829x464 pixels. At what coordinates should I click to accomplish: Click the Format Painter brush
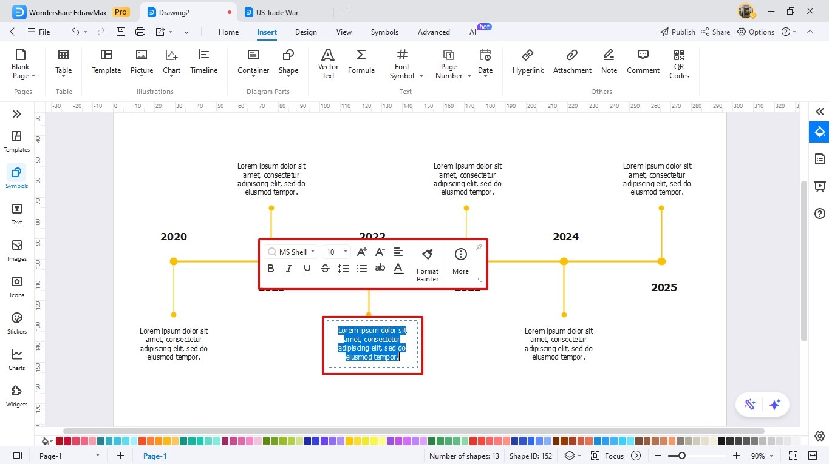428,264
